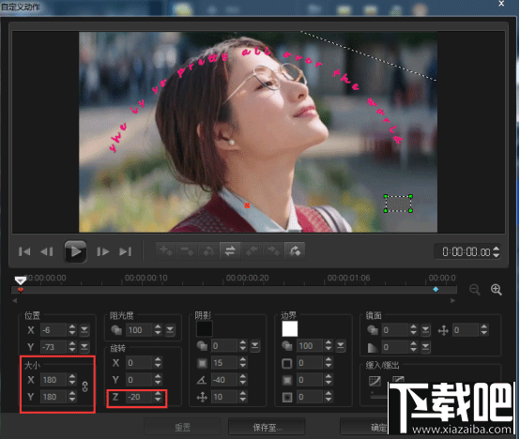Zoom in the keyframe timeline
The width and height of the screenshot is (520, 439).
[x=497, y=290]
